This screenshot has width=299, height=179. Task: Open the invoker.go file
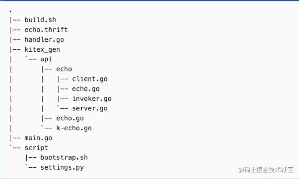[92, 99]
